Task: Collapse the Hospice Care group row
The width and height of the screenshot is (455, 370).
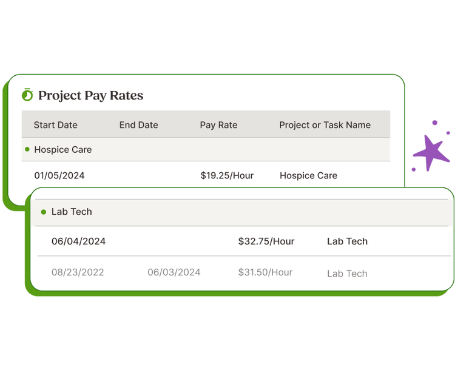Action: pyautogui.click(x=63, y=149)
